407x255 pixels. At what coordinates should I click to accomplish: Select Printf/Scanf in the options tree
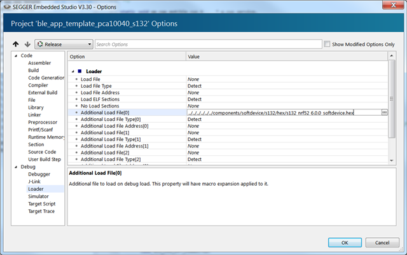40,130
